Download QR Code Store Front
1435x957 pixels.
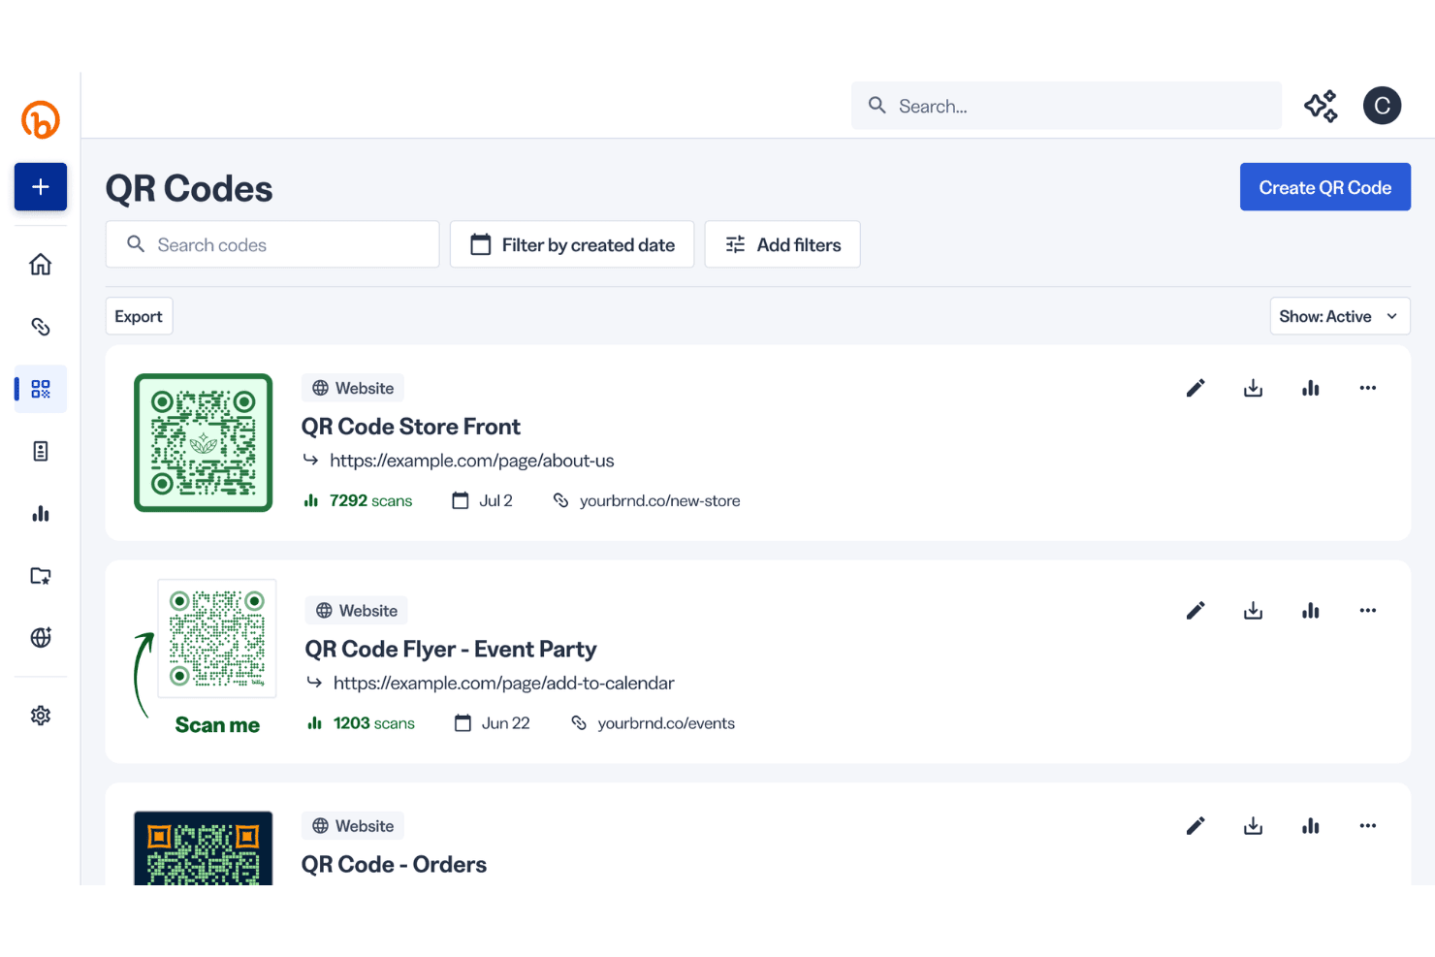coord(1253,388)
